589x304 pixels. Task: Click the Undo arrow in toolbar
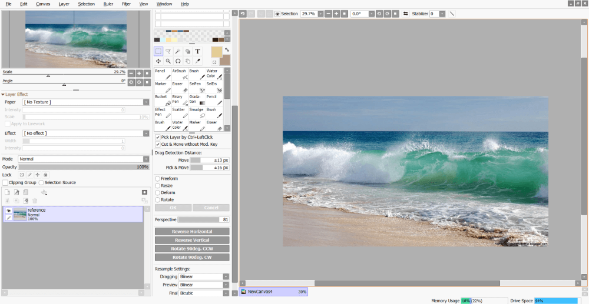point(243,14)
